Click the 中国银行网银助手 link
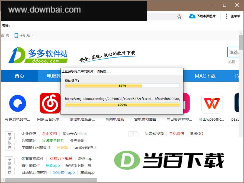The height and width of the screenshot is (183, 244). [x=36, y=147]
